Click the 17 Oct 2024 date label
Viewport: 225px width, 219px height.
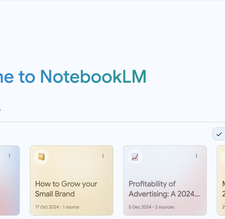pyautogui.click(x=47, y=207)
